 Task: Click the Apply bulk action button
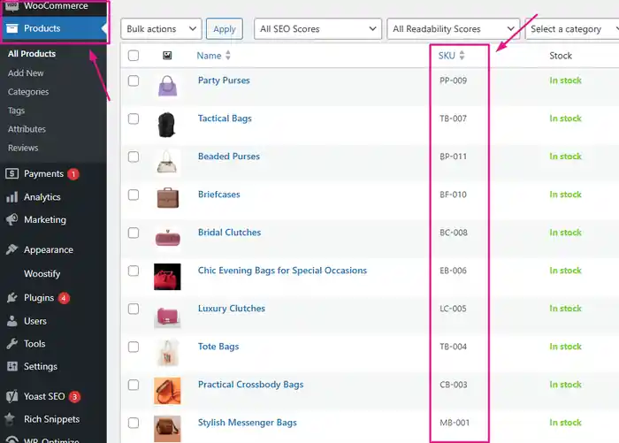tap(225, 29)
